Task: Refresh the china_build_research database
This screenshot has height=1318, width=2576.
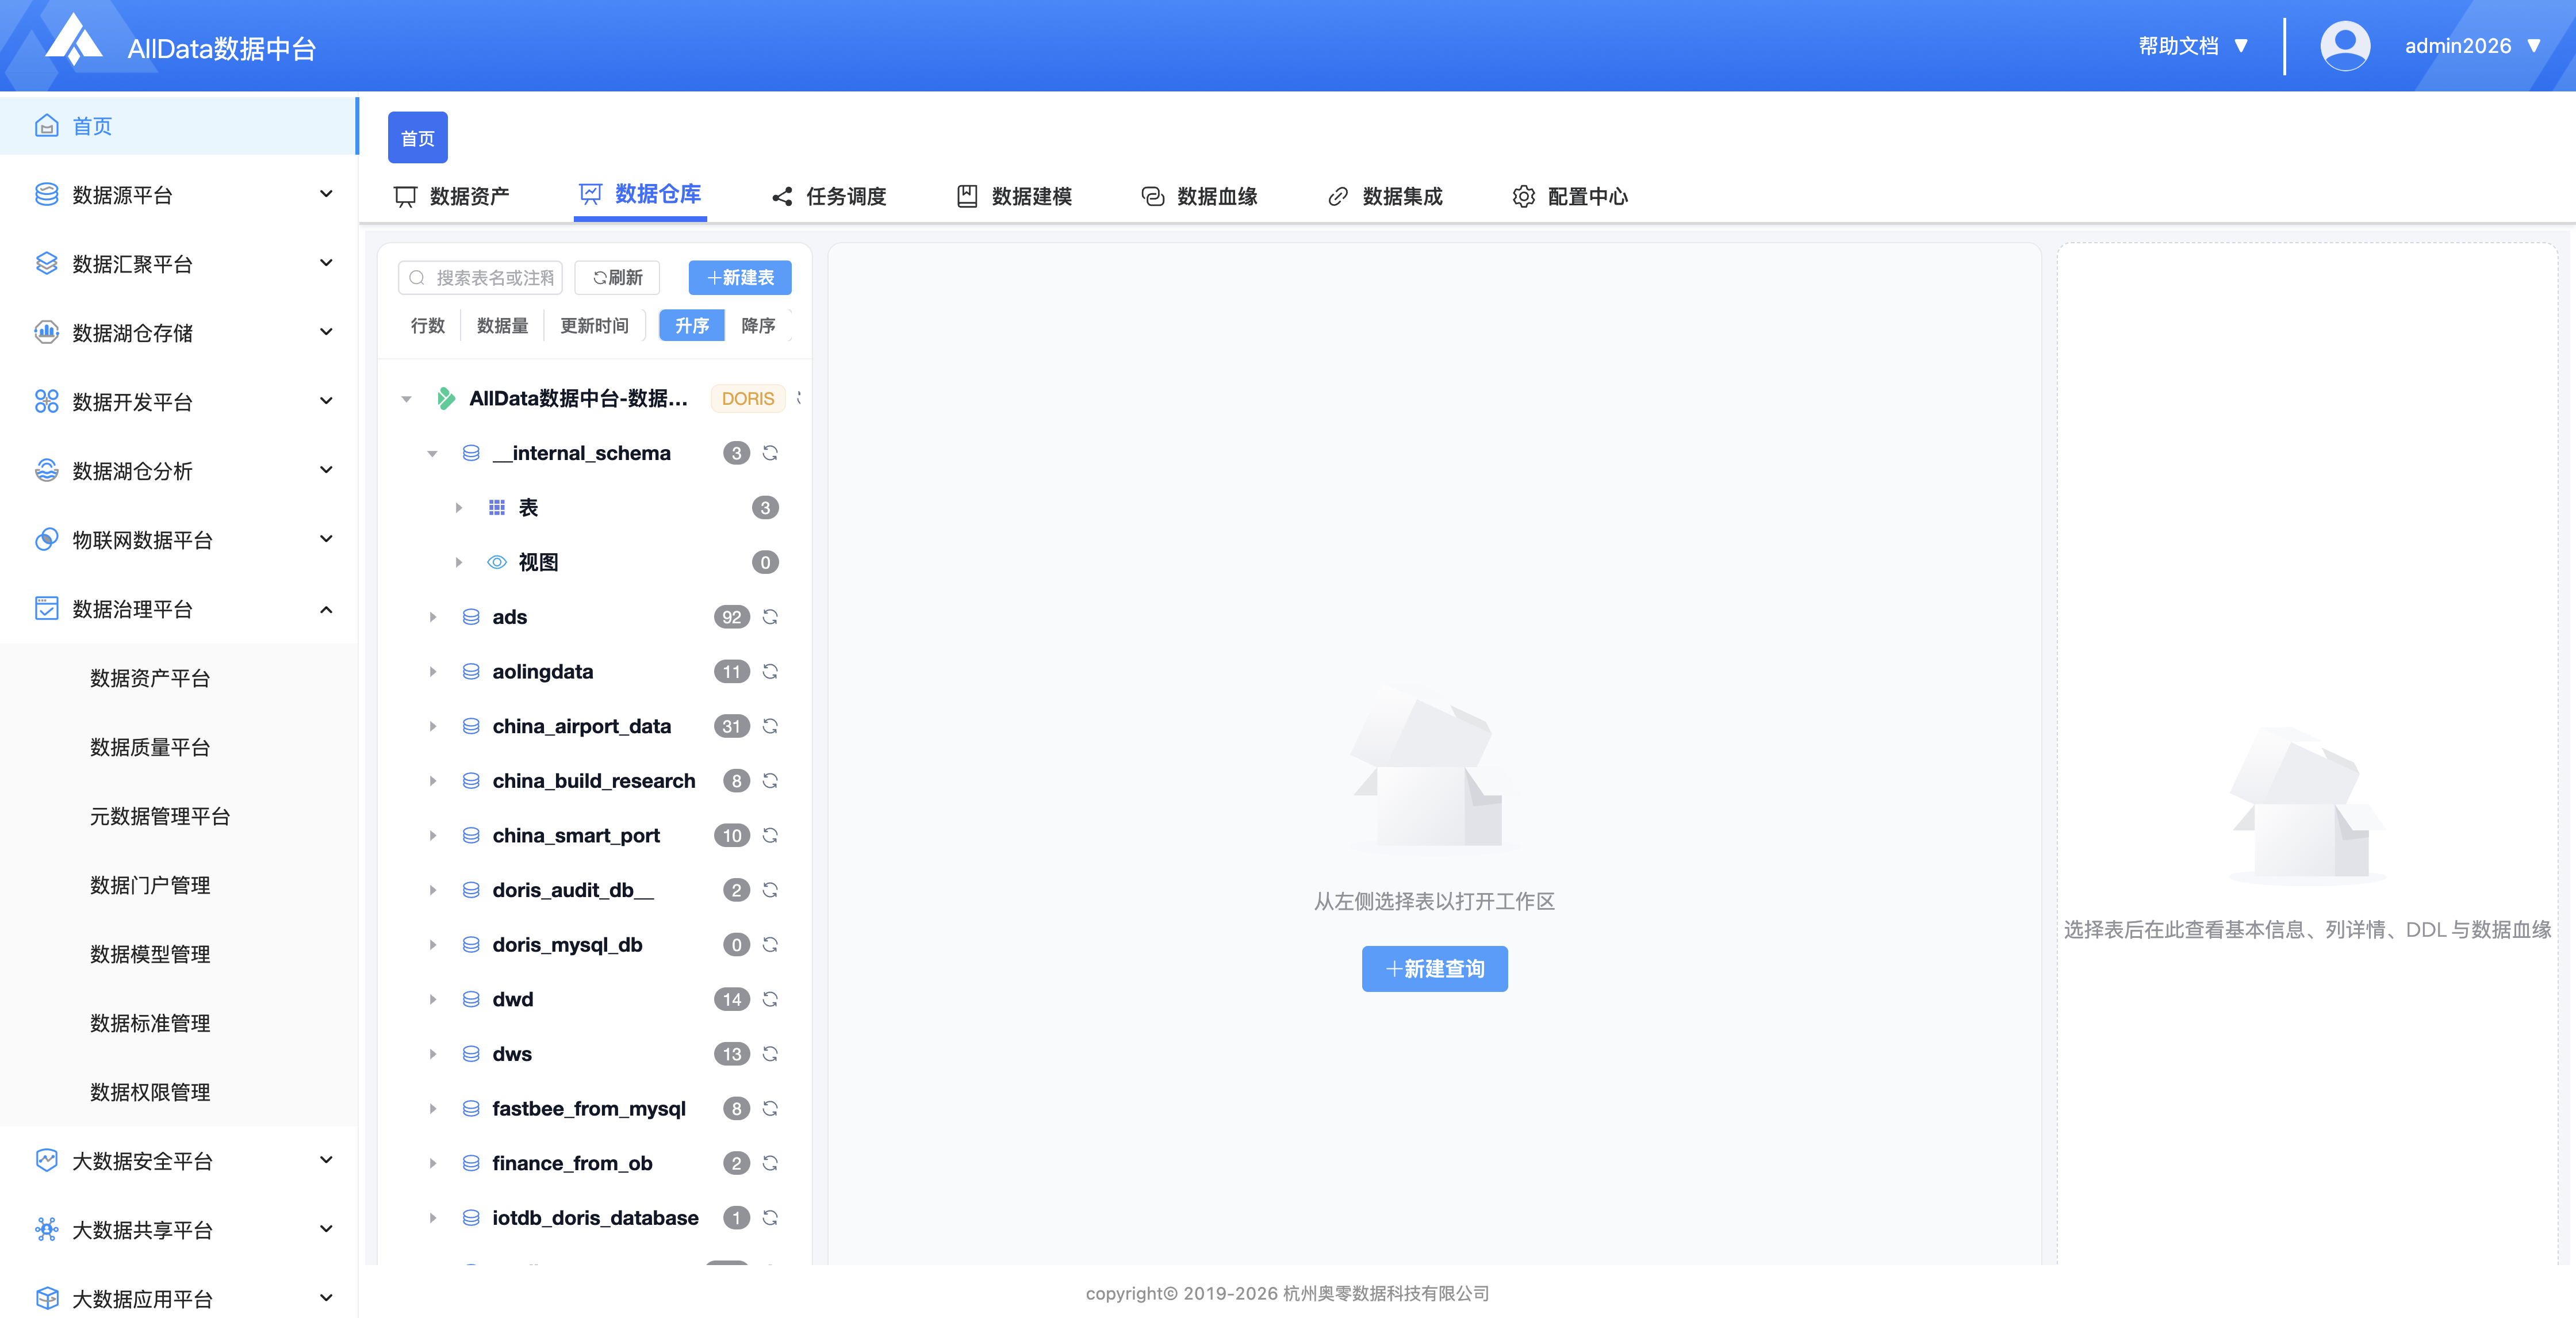Action: pyautogui.click(x=770, y=781)
